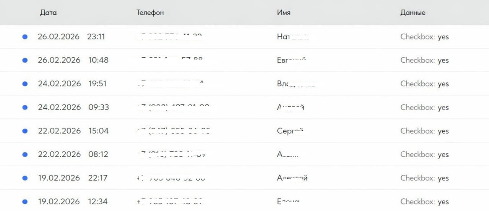Click the date 19.02.2026 22:17
Image resolution: width=489 pixels, height=211 pixels.
coord(72,178)
